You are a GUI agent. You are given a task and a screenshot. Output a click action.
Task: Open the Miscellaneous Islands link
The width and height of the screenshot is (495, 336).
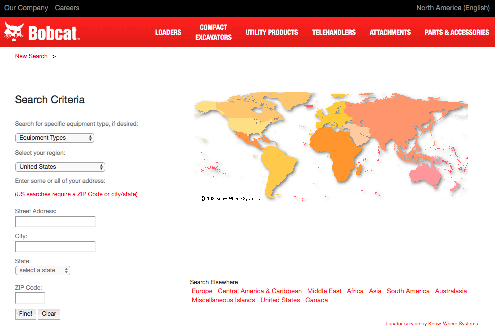tap(223, 300)
